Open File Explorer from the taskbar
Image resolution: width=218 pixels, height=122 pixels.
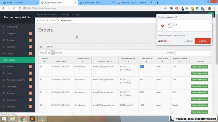tap(13, 119)
